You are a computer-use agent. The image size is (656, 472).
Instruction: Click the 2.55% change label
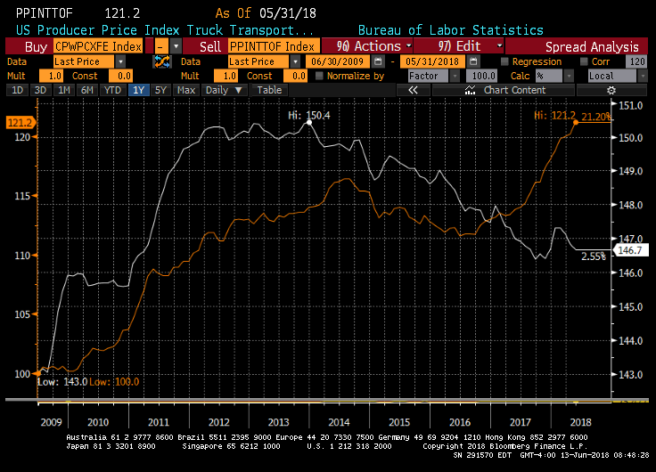594,256
